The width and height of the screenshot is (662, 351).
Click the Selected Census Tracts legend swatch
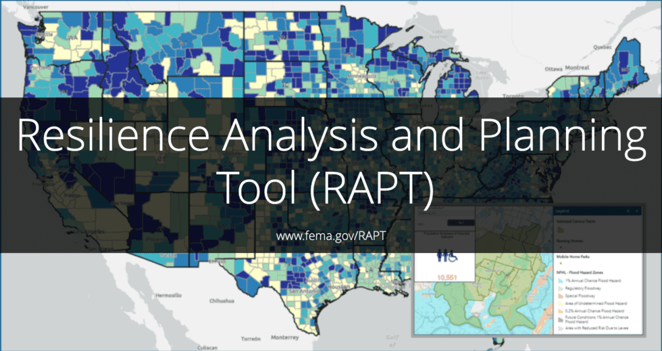coord(561,230)
